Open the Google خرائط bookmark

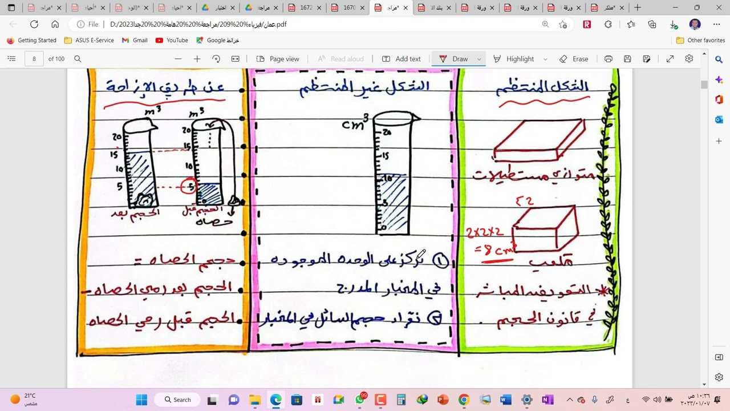tap(217, 41)
